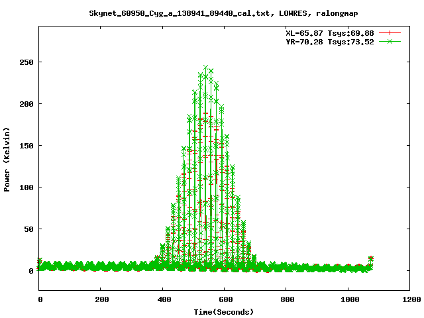Click the 50 tick label on y-axis

coord(28,229)
